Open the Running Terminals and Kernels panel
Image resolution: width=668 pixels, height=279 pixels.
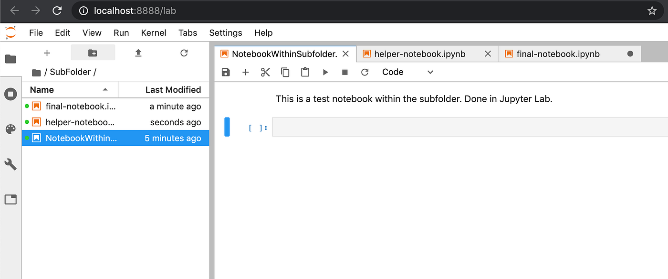point(10,94)
